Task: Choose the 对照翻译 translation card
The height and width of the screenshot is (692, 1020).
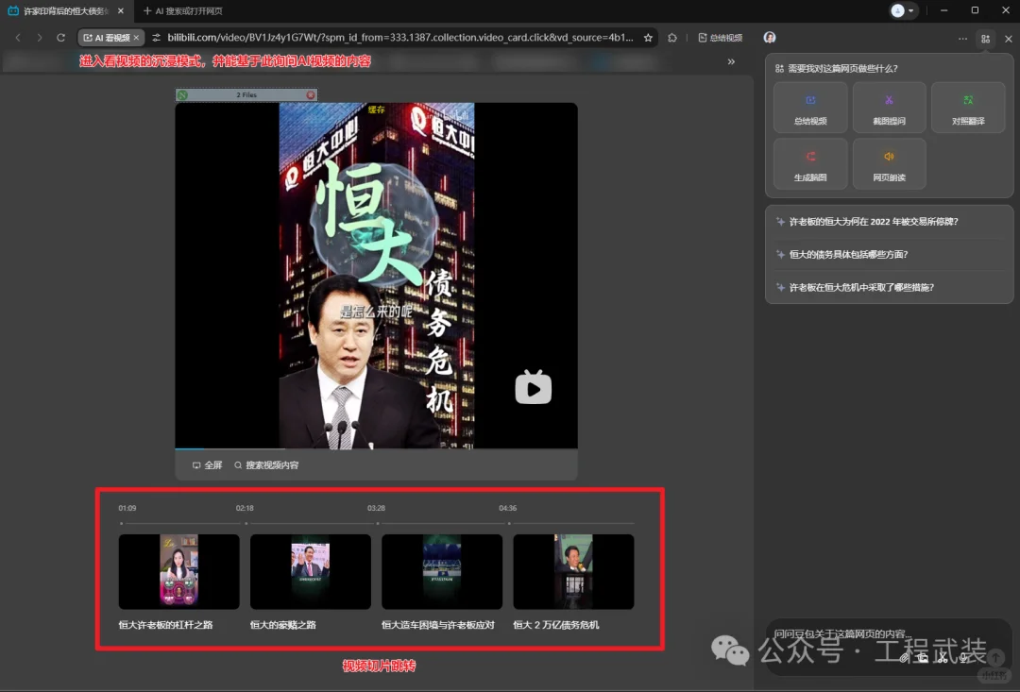Action: 968,108
